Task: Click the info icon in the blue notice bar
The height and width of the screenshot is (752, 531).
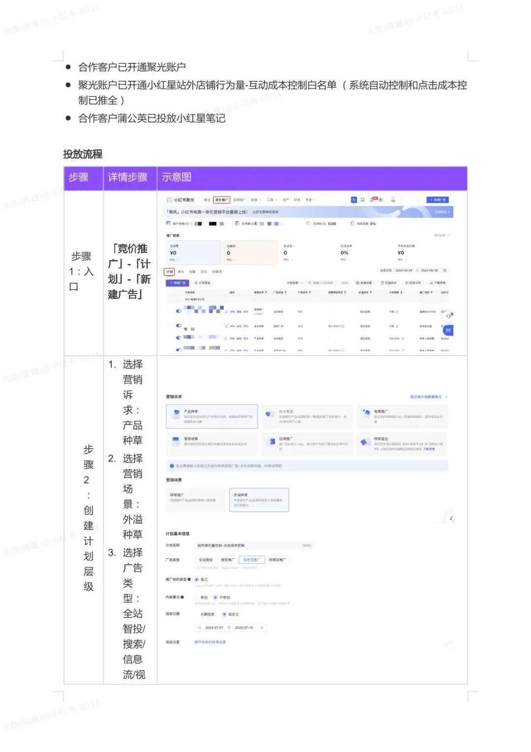Action: 172,466
